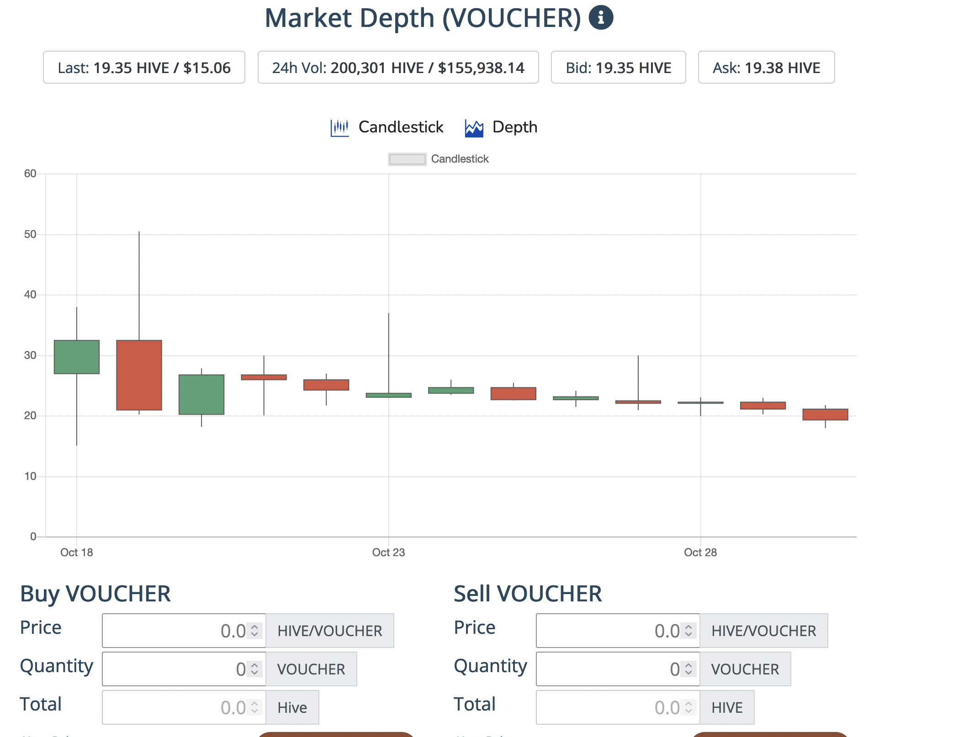Click the Sell Total stepper arrows
The height and width of the screenshot is (737, 953).
688,707
